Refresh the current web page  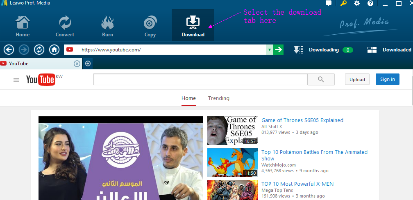tap(39, 50)
